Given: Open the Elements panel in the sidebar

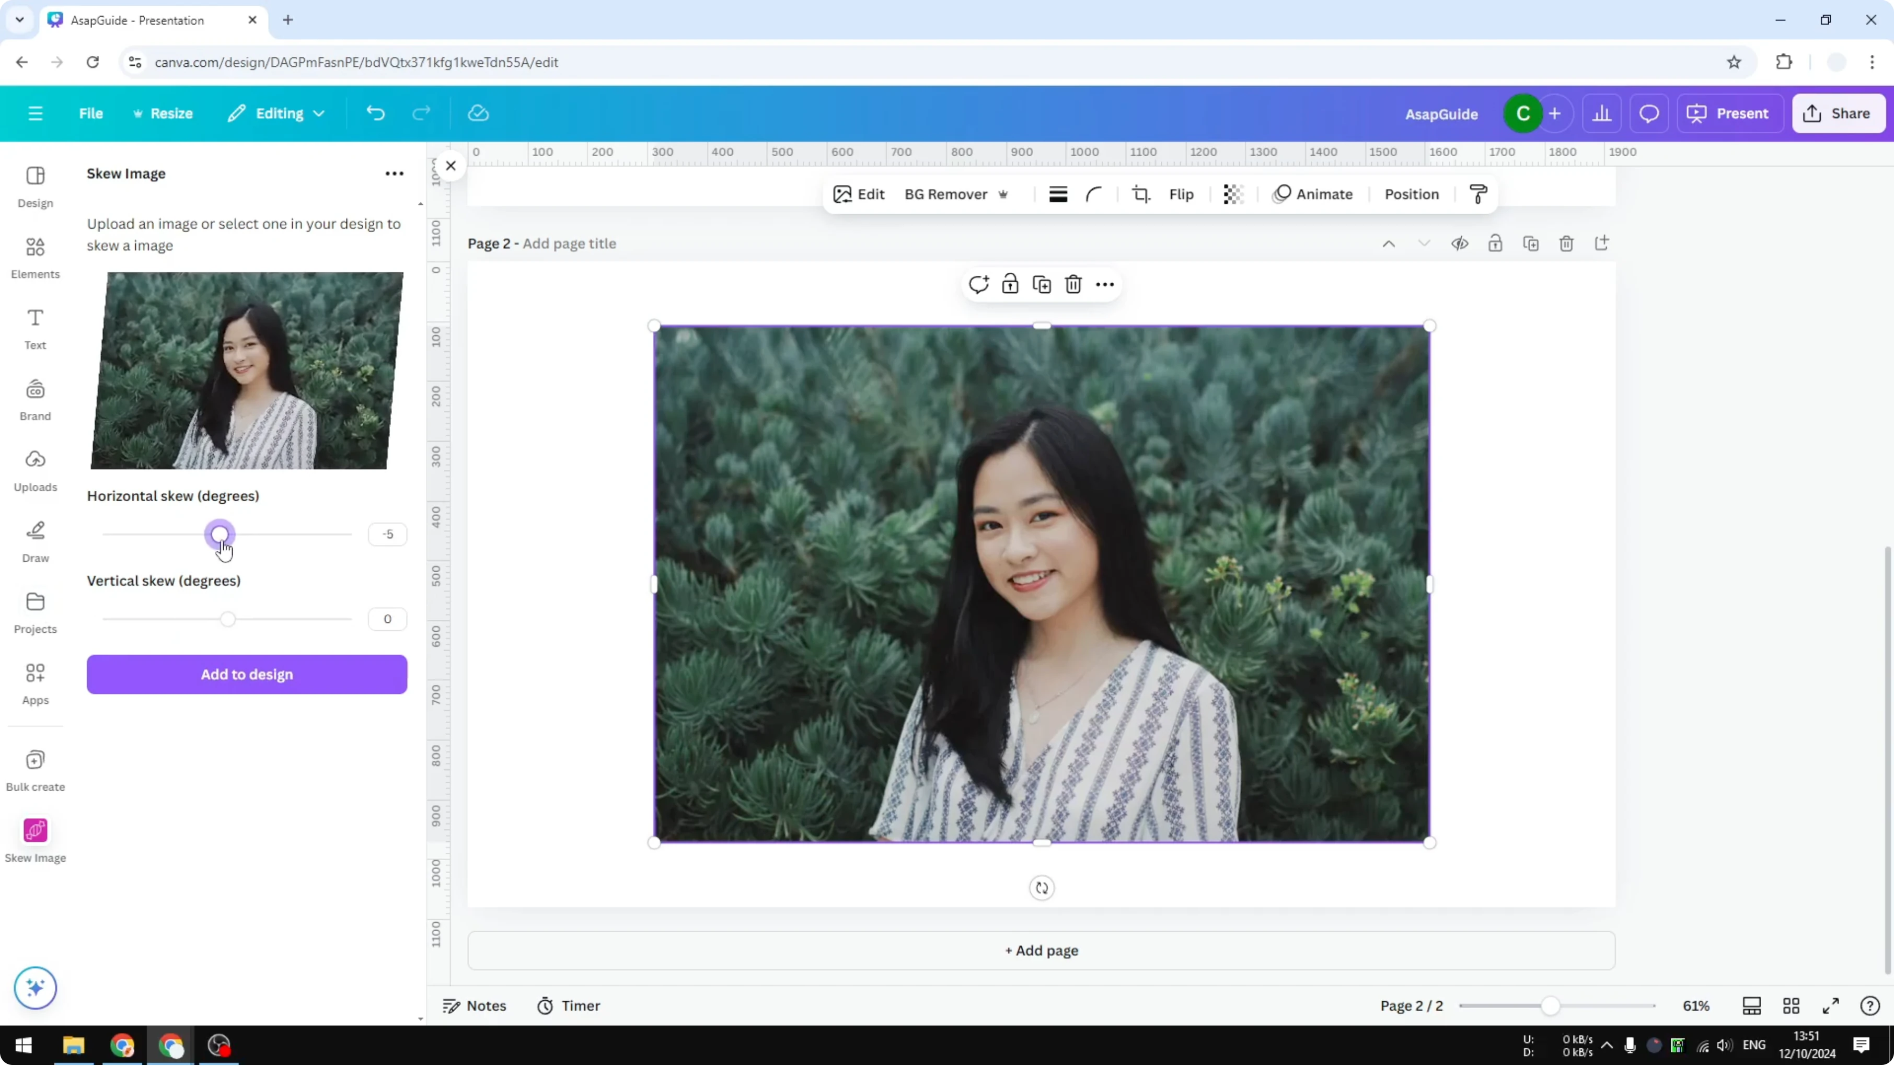Looking at the screenshot, I should pos(34,257).
